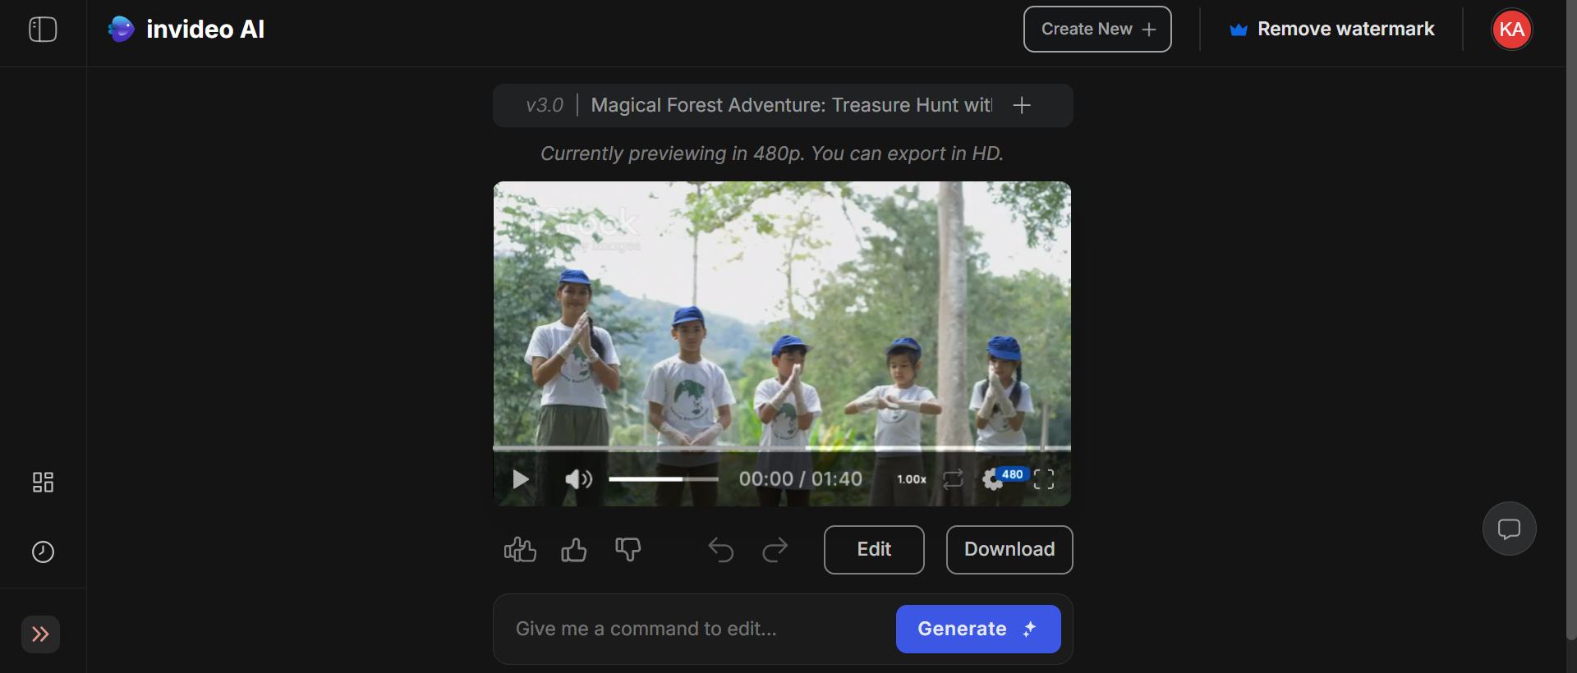Mute the video volume speaker icon
Image resolution: width=1577 pixels, height=673 pixels.
(578, 479)
